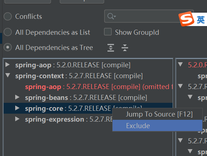Viewport: 207px width, 156px height.
Task: Select the Conflicts radio button
Action: [8, 16]
